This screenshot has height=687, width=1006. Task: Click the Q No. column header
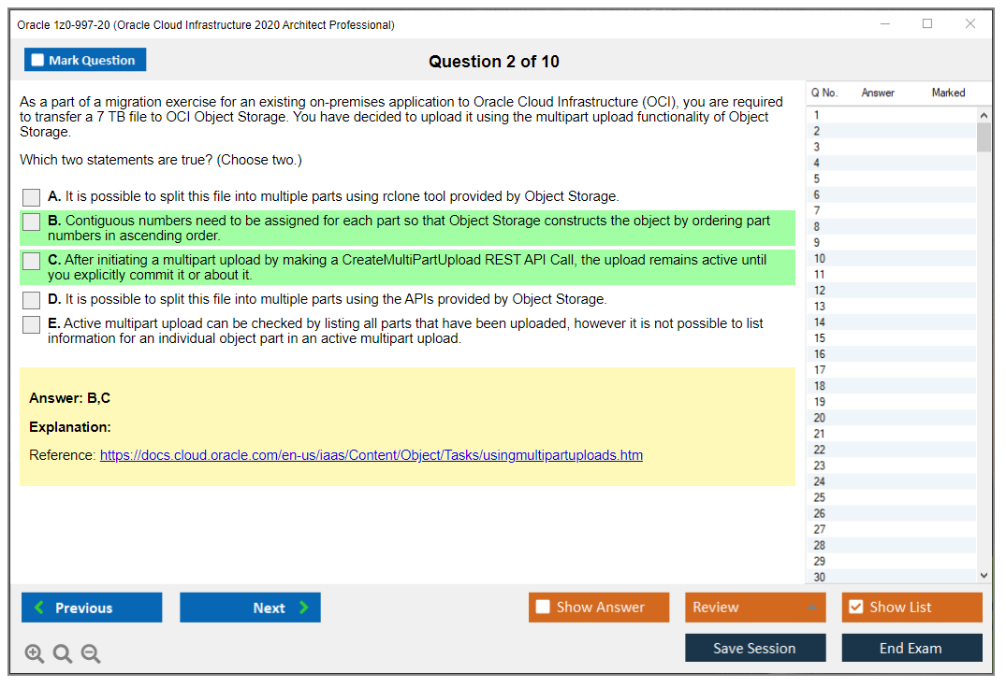pos(824,93)
